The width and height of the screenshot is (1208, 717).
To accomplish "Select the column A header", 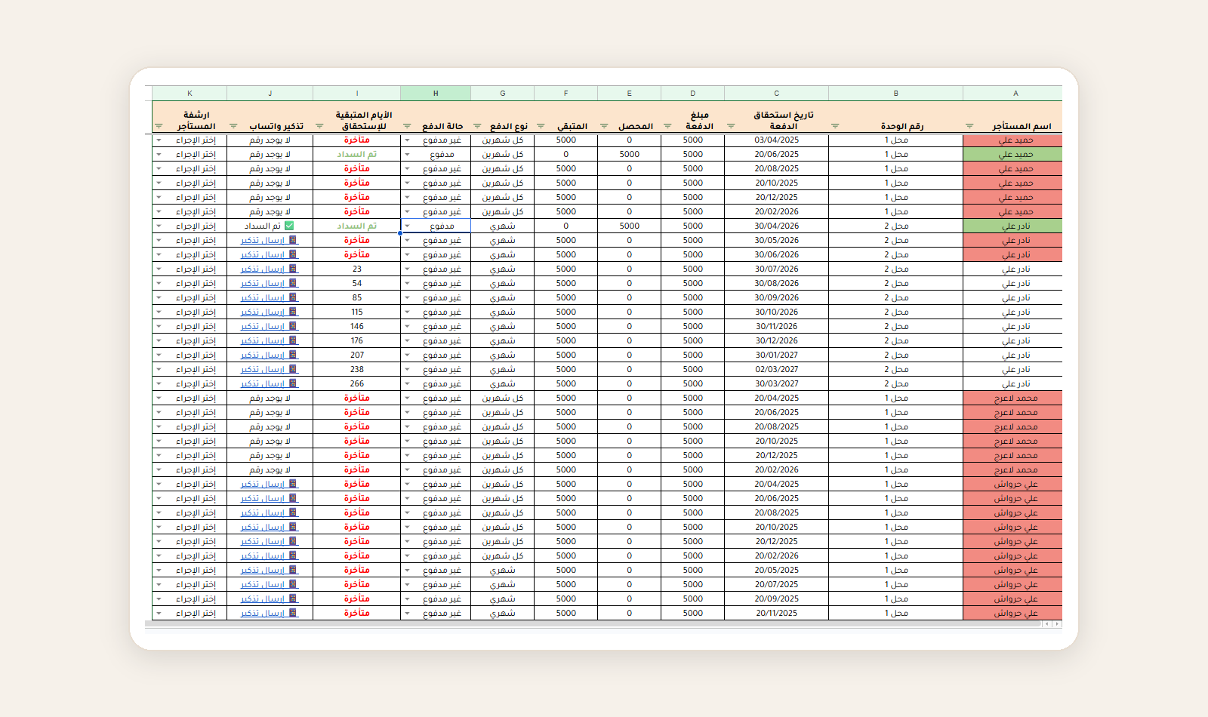I will pyautogui.click(x=1015, y=94).
